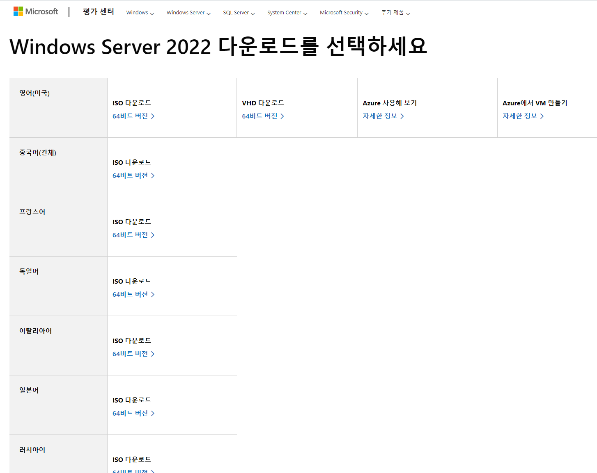597x473 pixels.
Task: Click the Azure 사용해 보기 heading
Action: pos(390,103)
